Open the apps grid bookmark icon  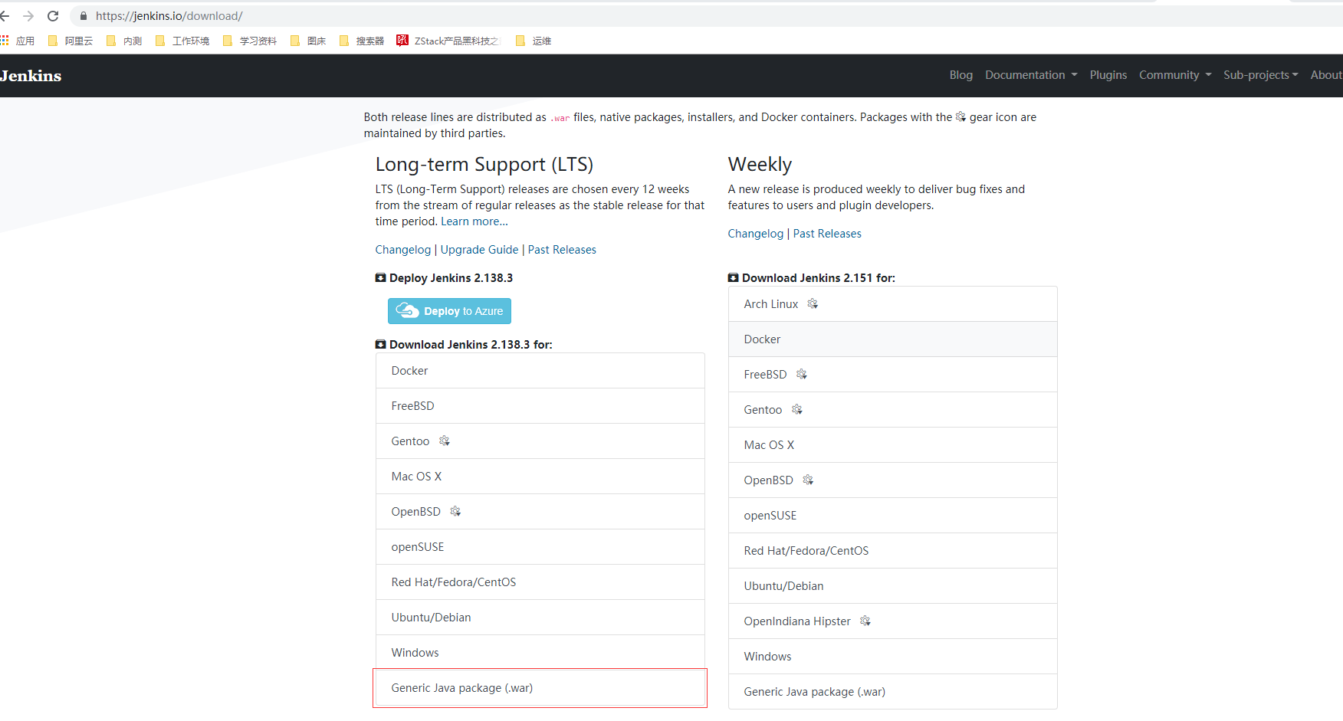pos(5,41)
